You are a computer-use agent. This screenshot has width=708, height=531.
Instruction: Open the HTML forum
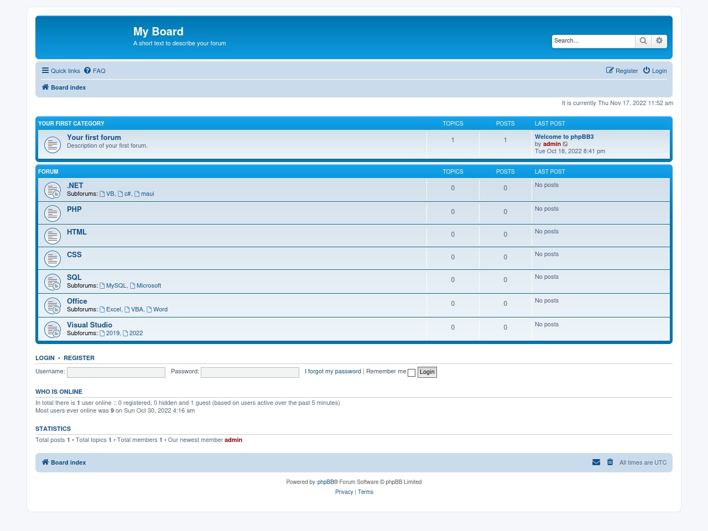coord(77,232)
